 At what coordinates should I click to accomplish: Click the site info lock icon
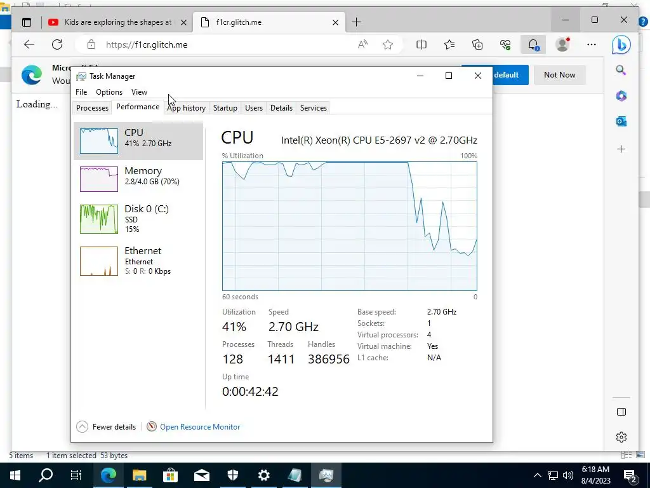91,45
